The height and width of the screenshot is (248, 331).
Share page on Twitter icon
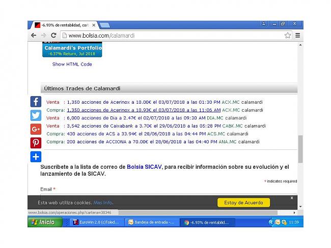pyautogui.click(x=36, y=115)
